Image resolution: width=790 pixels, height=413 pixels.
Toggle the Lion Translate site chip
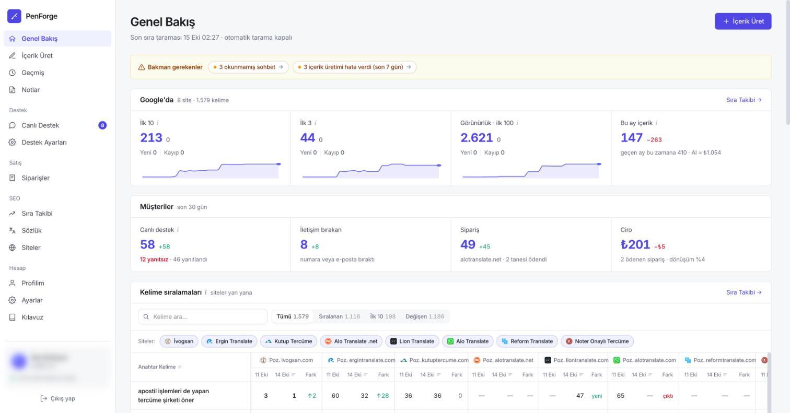412,341
